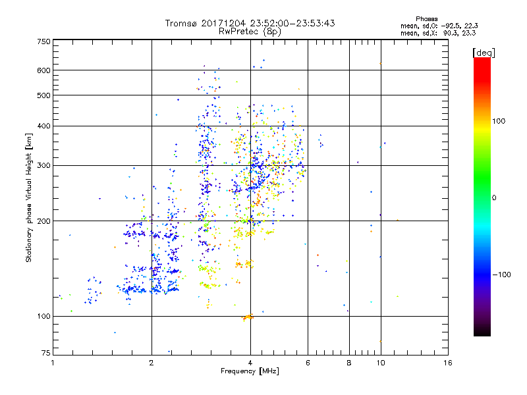Click the Frequency [MHz] axis label
Viewport: 527px width, 395px height.
250,371
